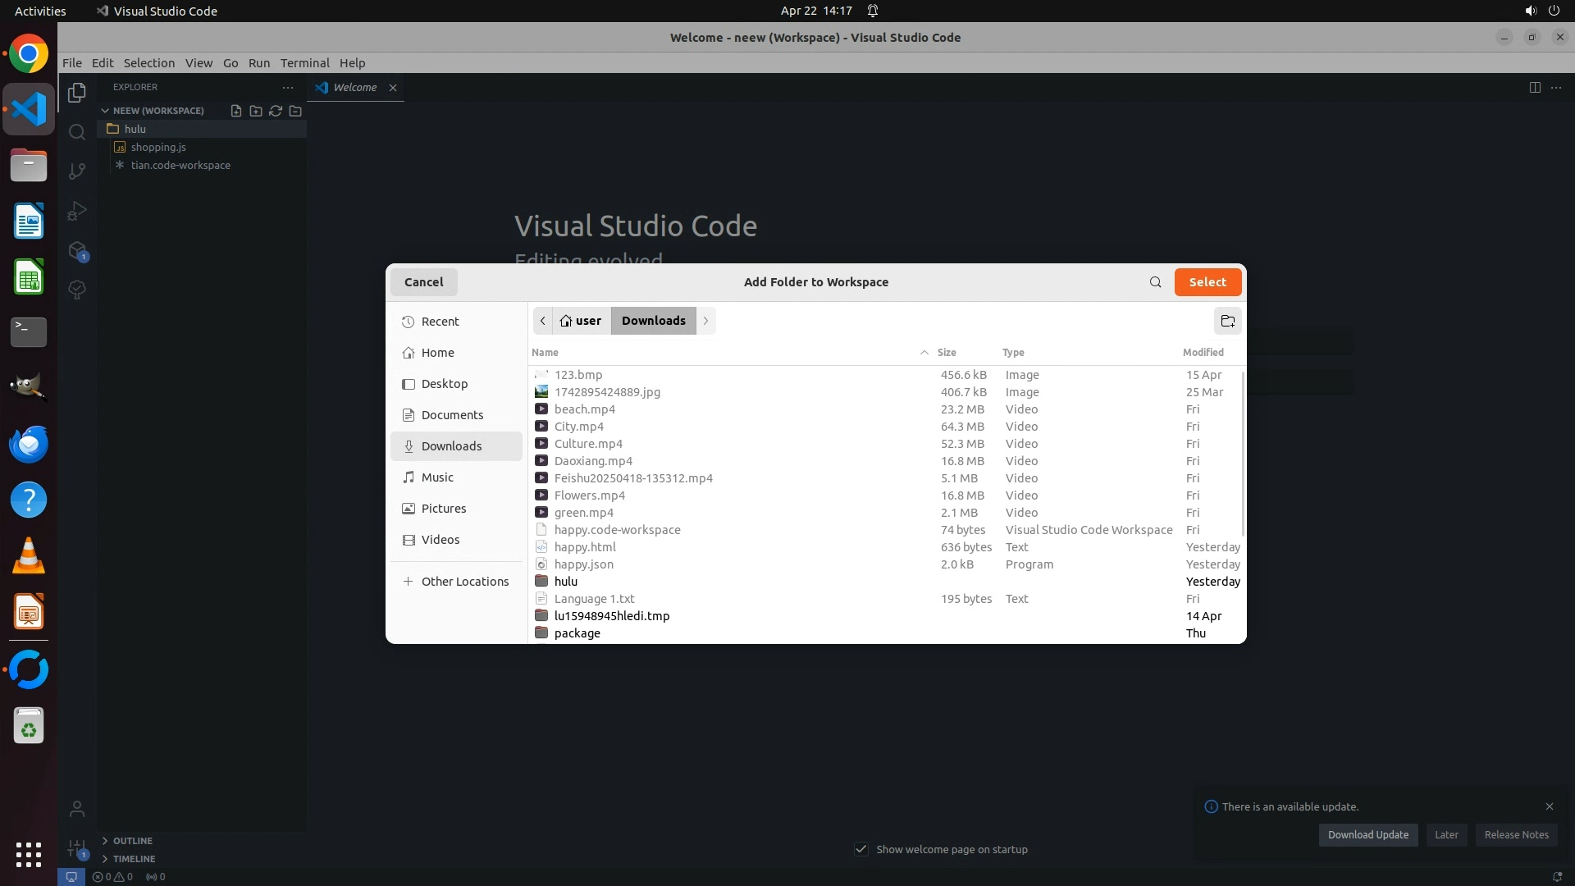1575x886 pixels.
Task: Open Documents in dialog sidebar
Action: (452, 415)
